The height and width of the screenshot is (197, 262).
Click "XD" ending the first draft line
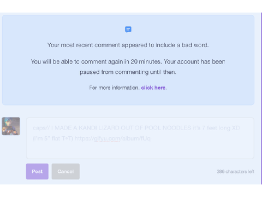click(x=236, y=128)
